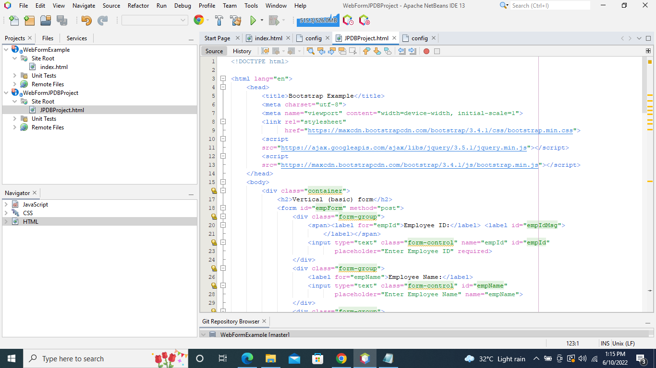
Task: Jump to Last Edit location icon
Action: [265, 51]
